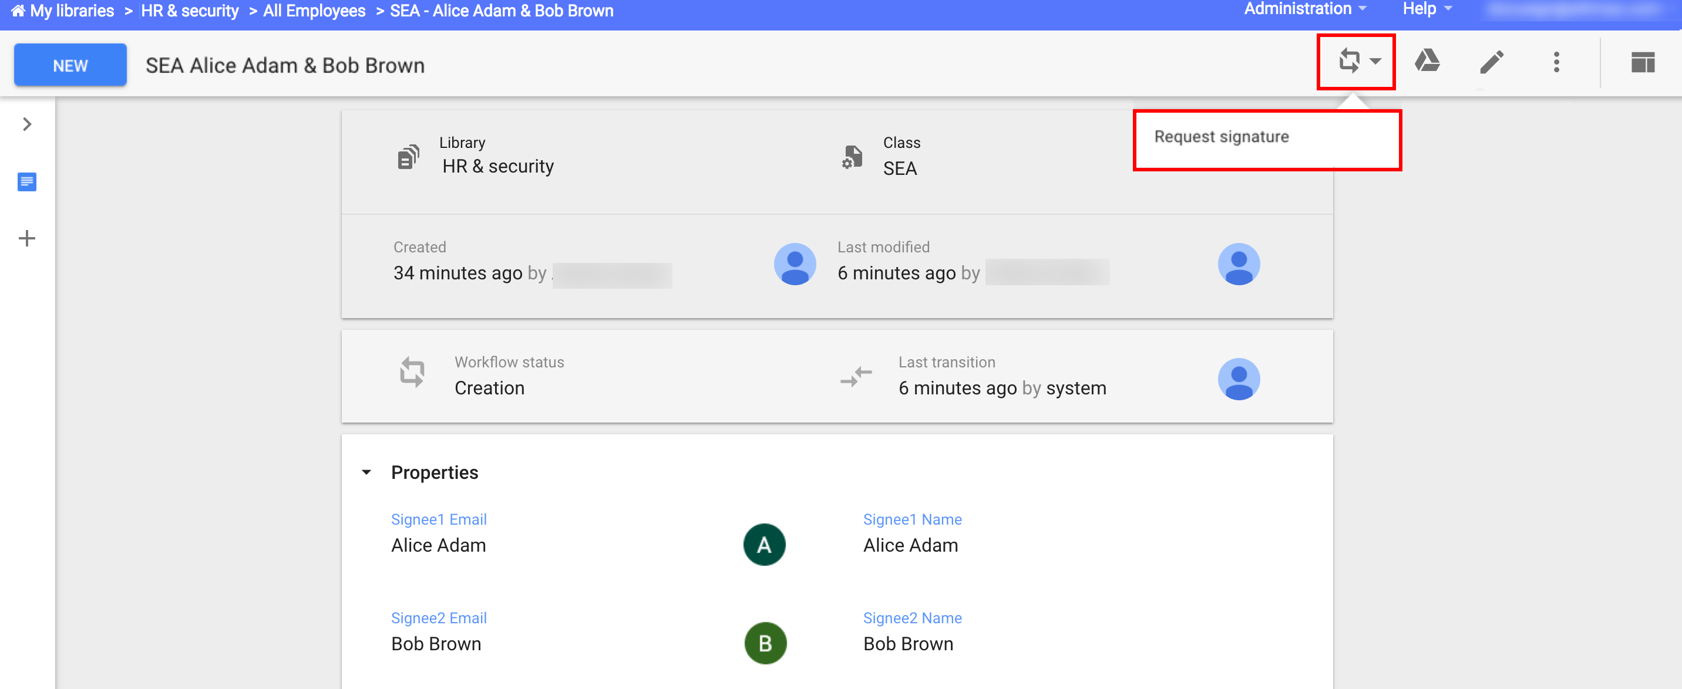Expand the left sidebar with the chevron
The image size is (1682, 689).
coord(27,124)
